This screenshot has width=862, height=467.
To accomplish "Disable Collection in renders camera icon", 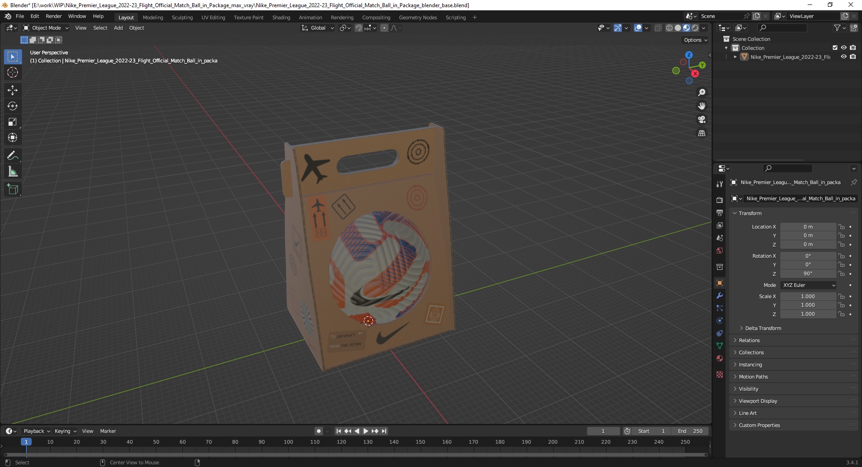I will pos(853,48).
